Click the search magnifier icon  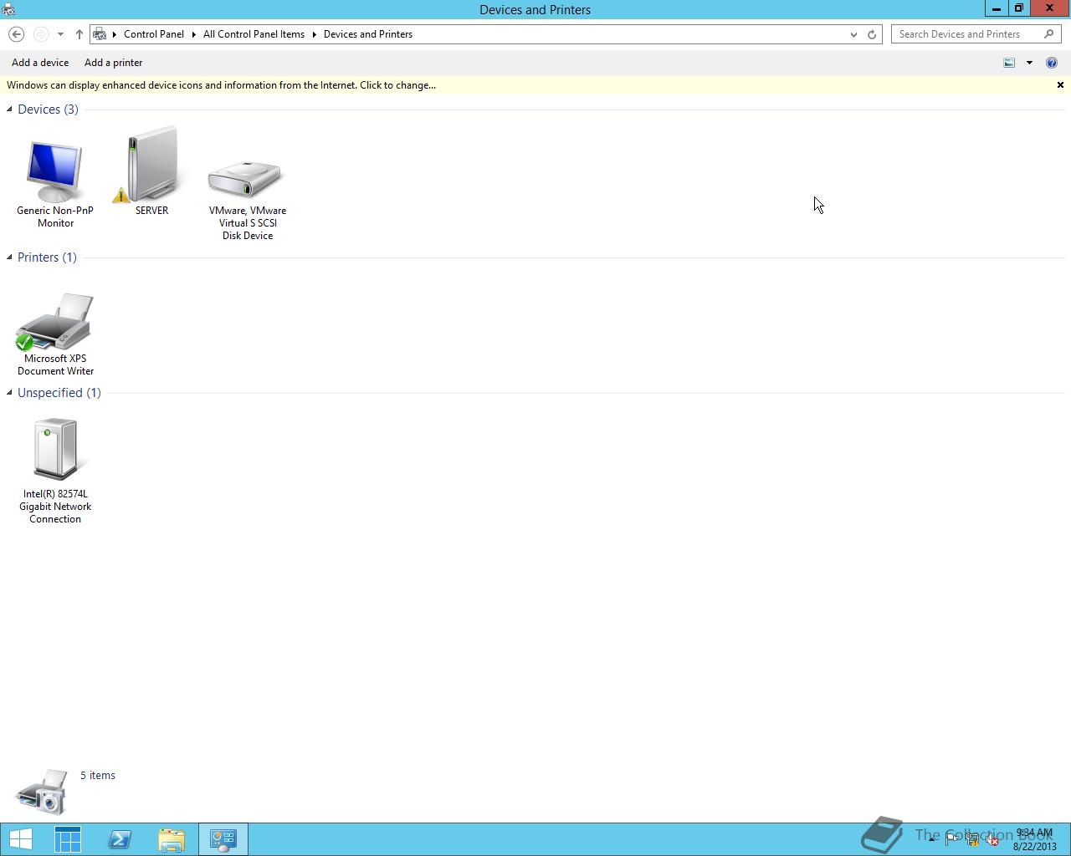point(1049,34)
